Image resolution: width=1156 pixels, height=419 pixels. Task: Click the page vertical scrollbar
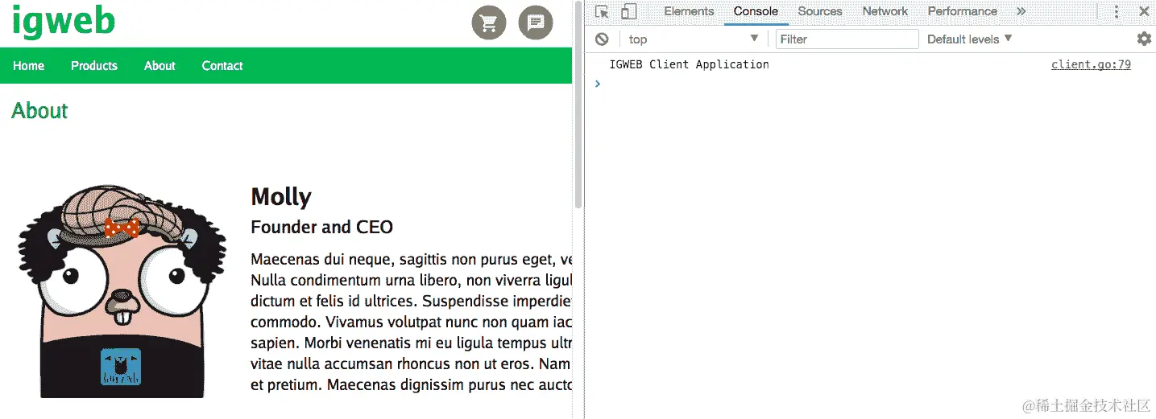click(578, 105)
